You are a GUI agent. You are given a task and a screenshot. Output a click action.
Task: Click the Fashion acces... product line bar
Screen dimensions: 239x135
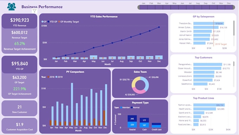pyautogui.click(x=209, y=105)
